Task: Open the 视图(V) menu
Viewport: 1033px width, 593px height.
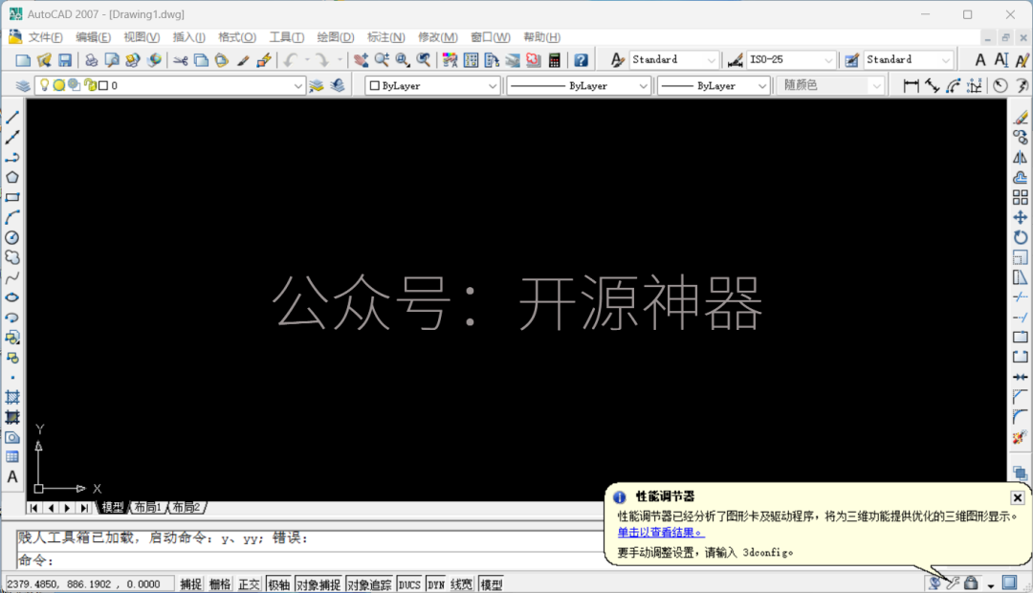Action: (x=142, y=37)
